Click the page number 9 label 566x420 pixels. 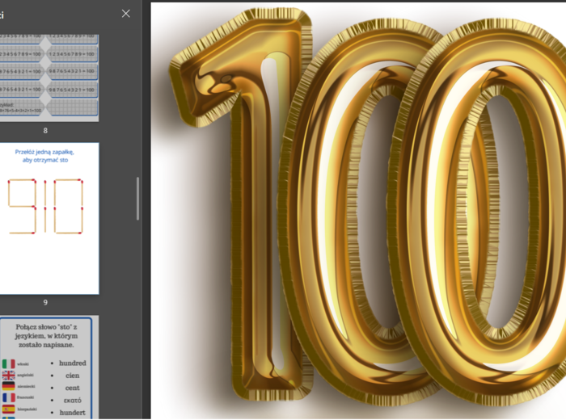coord(45,302)
